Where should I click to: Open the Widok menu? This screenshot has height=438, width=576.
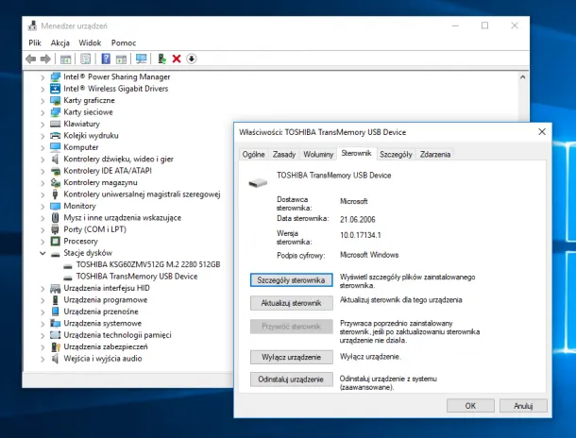coord(90,42)
